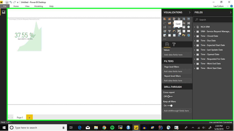The width and height of the screenshot is (234, 131).
Task: Click the Undo arrow in title bar
Action: point(11,2)
